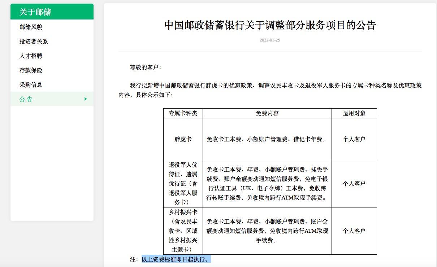The width and height of the screenshot is (437, 267).
Task: Click the highlighted 公告 menu item
Action: [25, 99]
